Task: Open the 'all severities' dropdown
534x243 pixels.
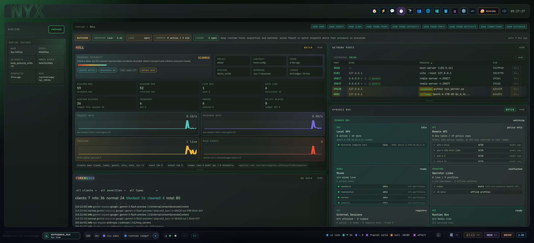Action: click(113, 190)
